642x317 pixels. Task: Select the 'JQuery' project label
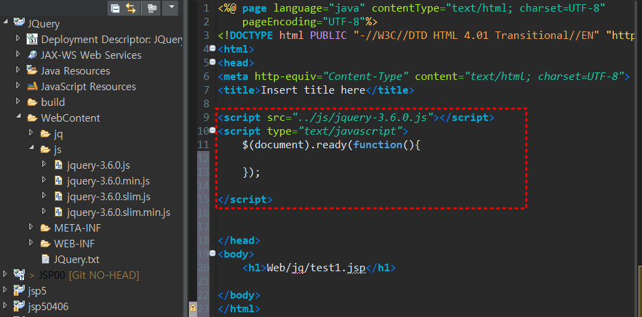tap(44, 24)
